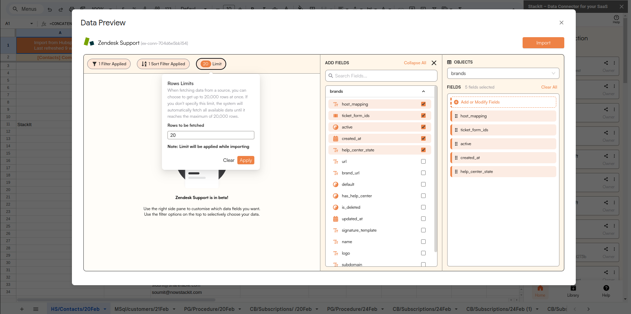
Task: Click the text icon beside signature_template
Action: (336, 230)
